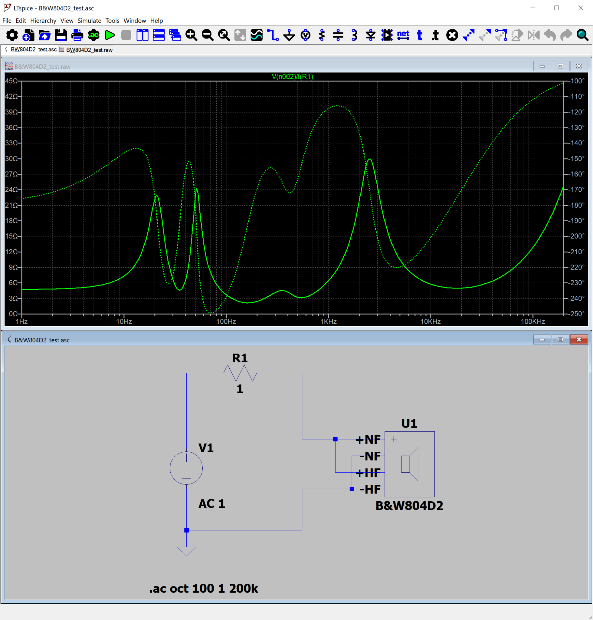The height and width of the screenshot is (620, 593).
Task: Save the schematic with disk icon
Action: (x=61, y=35)
